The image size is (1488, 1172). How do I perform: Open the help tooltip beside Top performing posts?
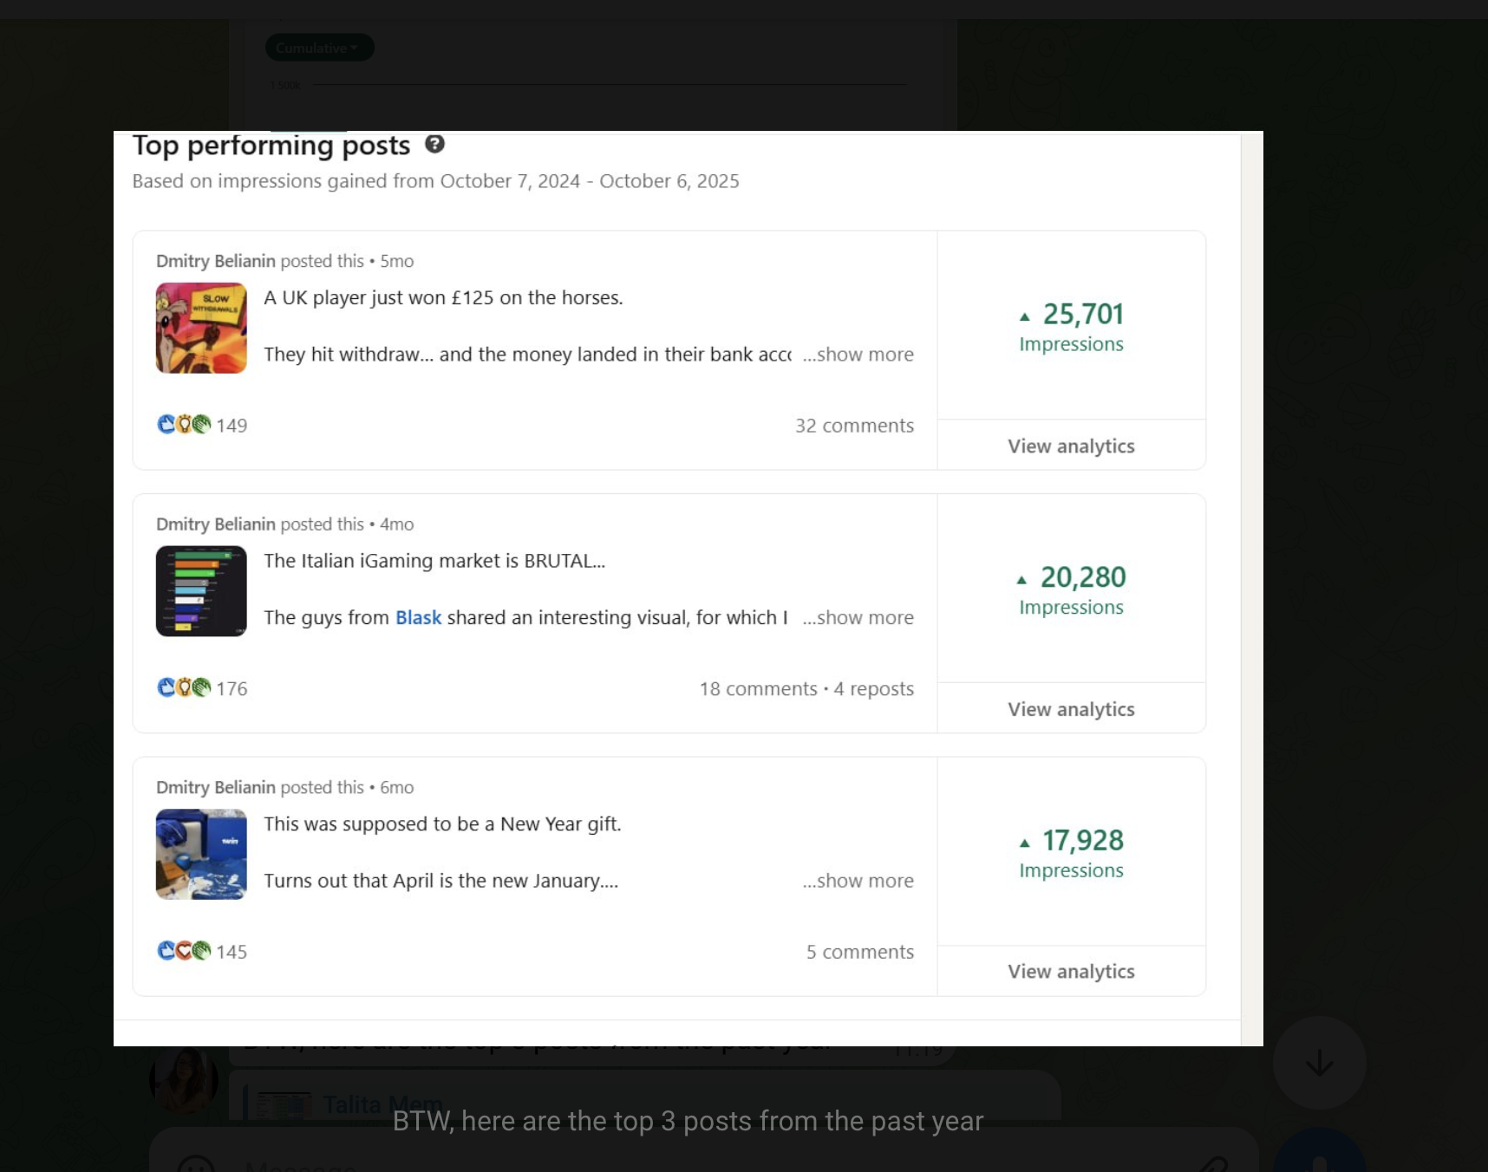[x=435, y=146]
